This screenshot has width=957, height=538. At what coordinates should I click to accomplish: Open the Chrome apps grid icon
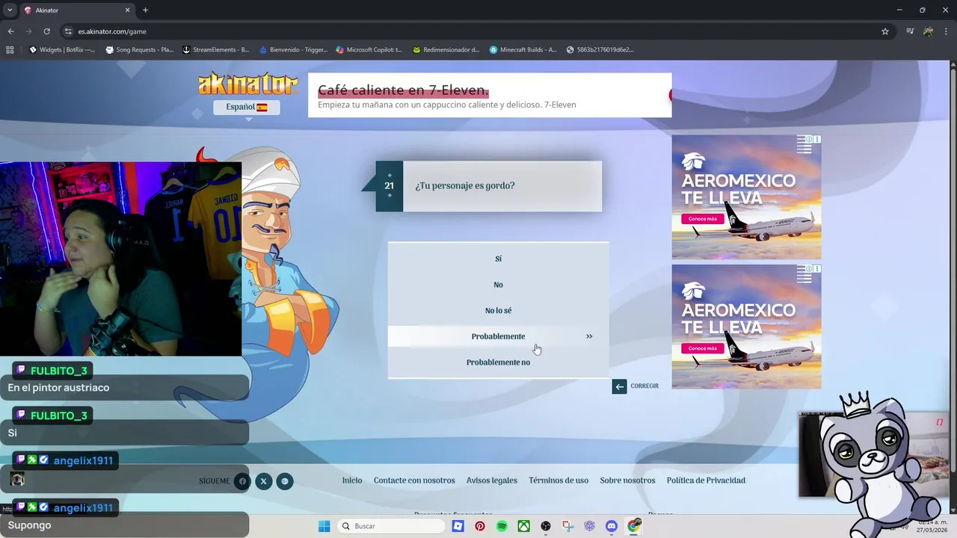(10, 50)
